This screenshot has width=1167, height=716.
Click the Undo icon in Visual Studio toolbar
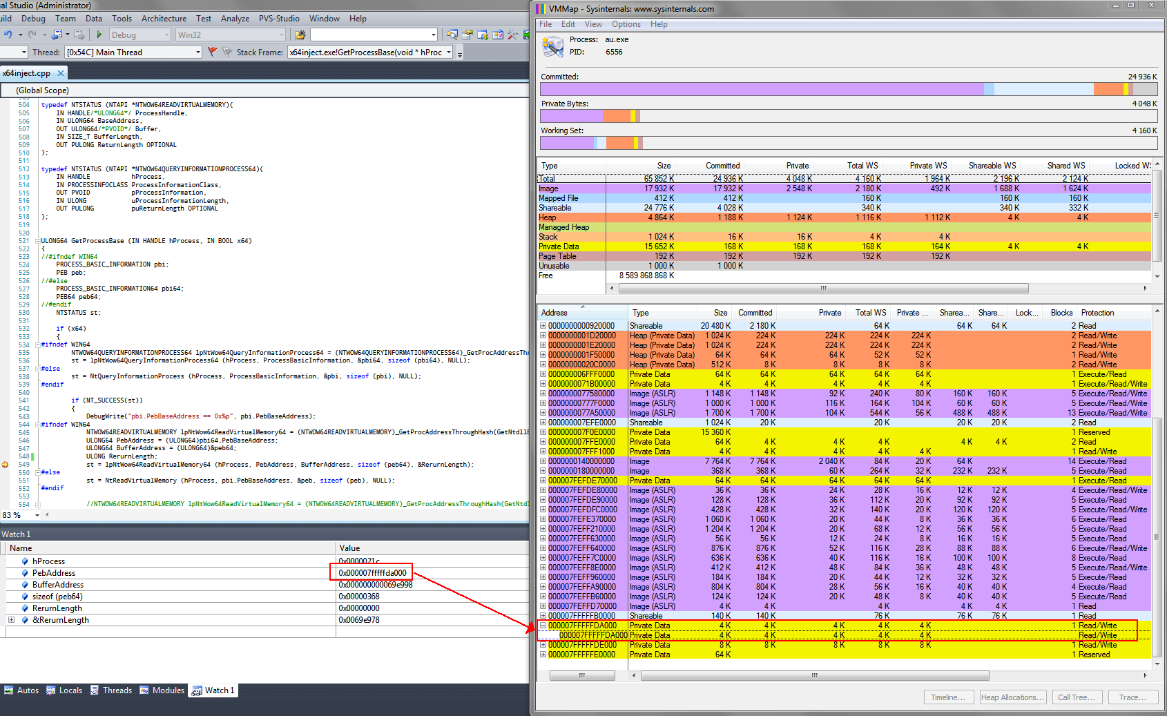coord(8,35)
